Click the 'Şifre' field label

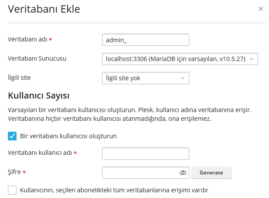pos(14,172)
